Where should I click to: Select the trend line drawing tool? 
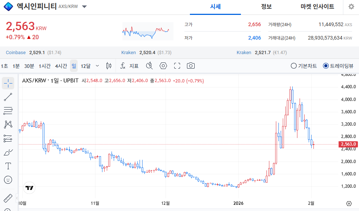pos(8,97)
